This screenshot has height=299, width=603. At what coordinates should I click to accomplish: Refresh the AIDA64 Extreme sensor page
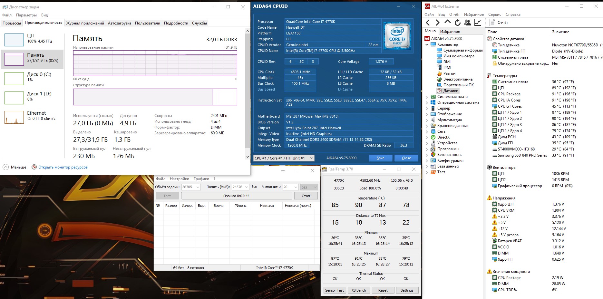point(457,23)
